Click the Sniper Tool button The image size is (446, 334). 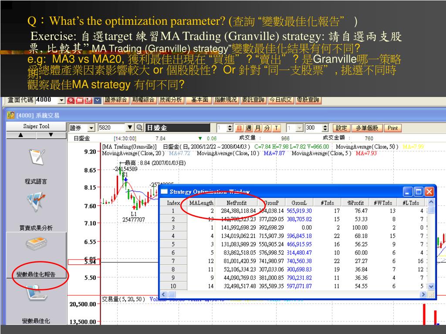[36, 127]
